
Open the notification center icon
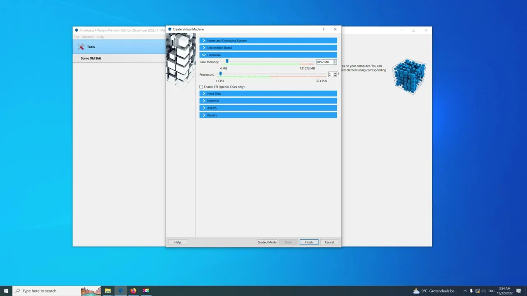coord(519,291)
